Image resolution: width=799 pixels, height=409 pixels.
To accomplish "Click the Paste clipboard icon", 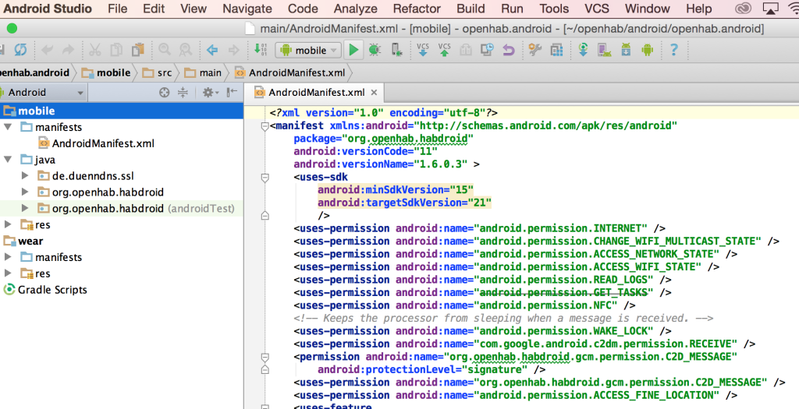I will tap(137, 50).
